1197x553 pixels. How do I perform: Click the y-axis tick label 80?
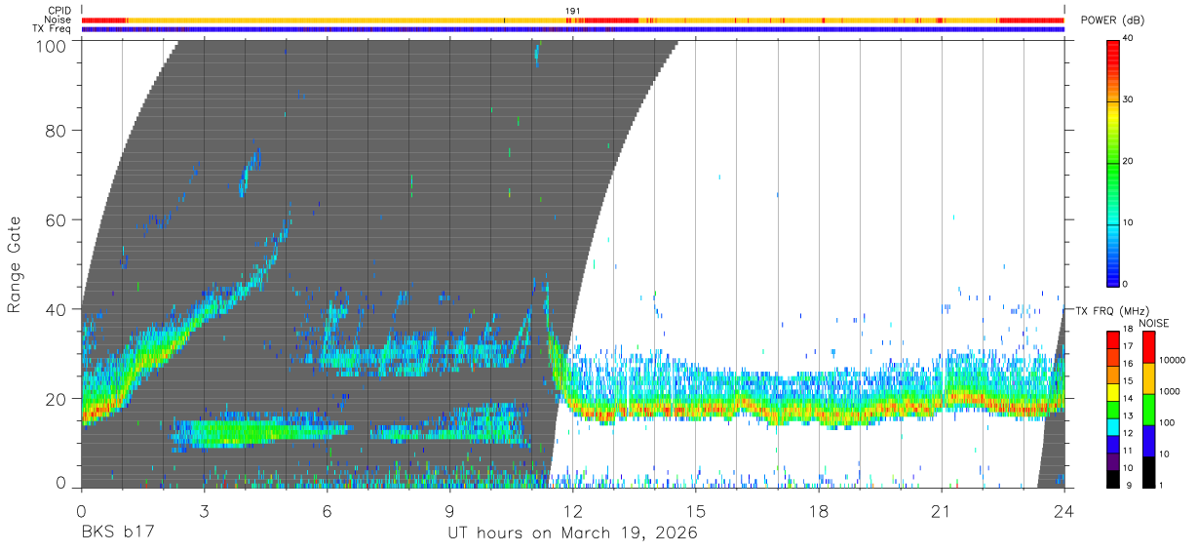pos(56,131)
